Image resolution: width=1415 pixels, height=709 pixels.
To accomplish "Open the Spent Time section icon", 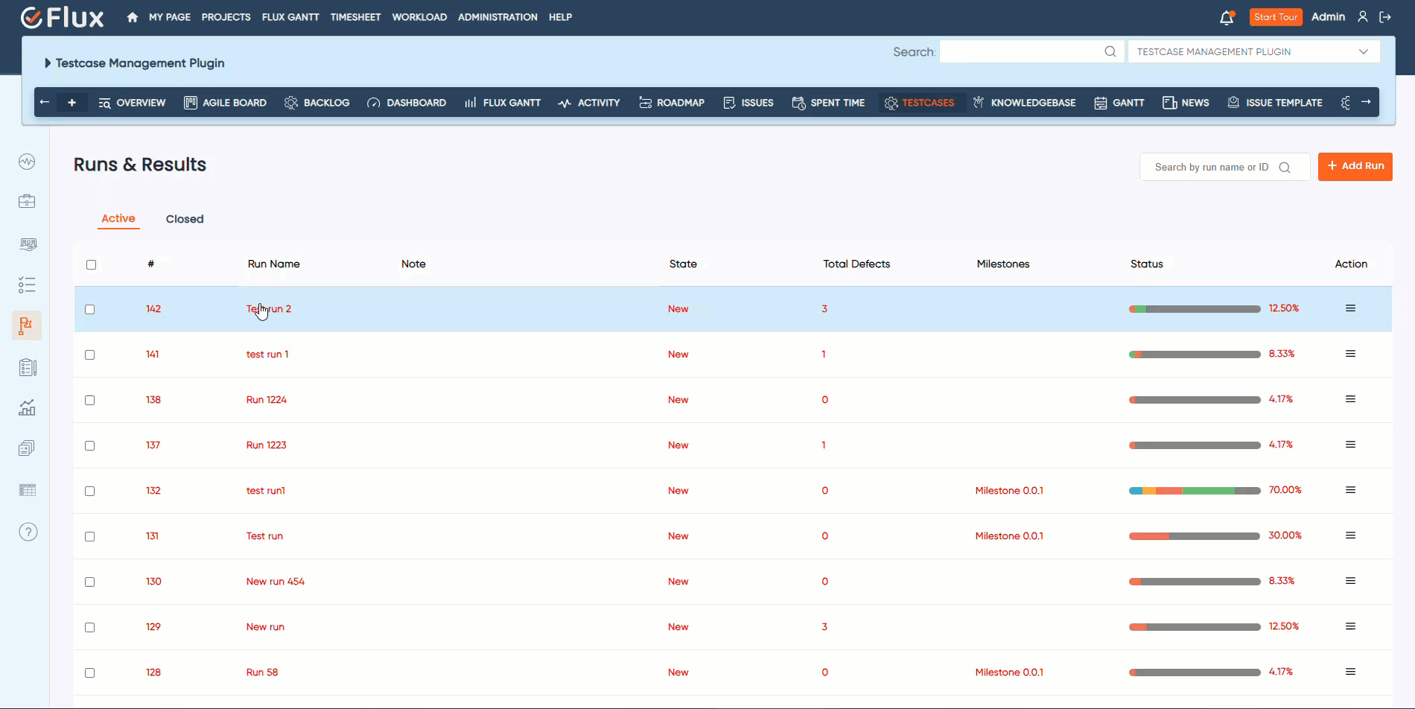I will tap(798, 103).
